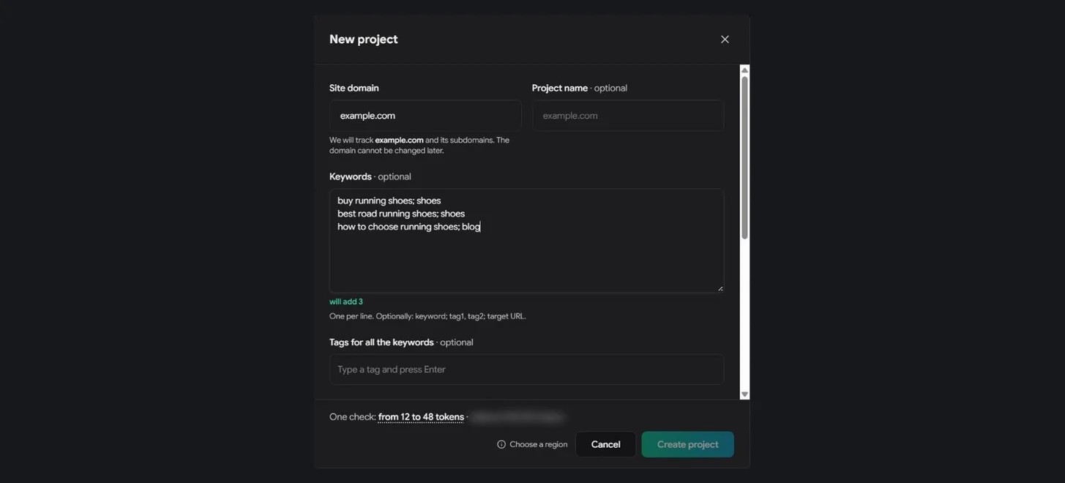Click inside the Keywords text area
1065x483 pixels.
pos(526,241)
